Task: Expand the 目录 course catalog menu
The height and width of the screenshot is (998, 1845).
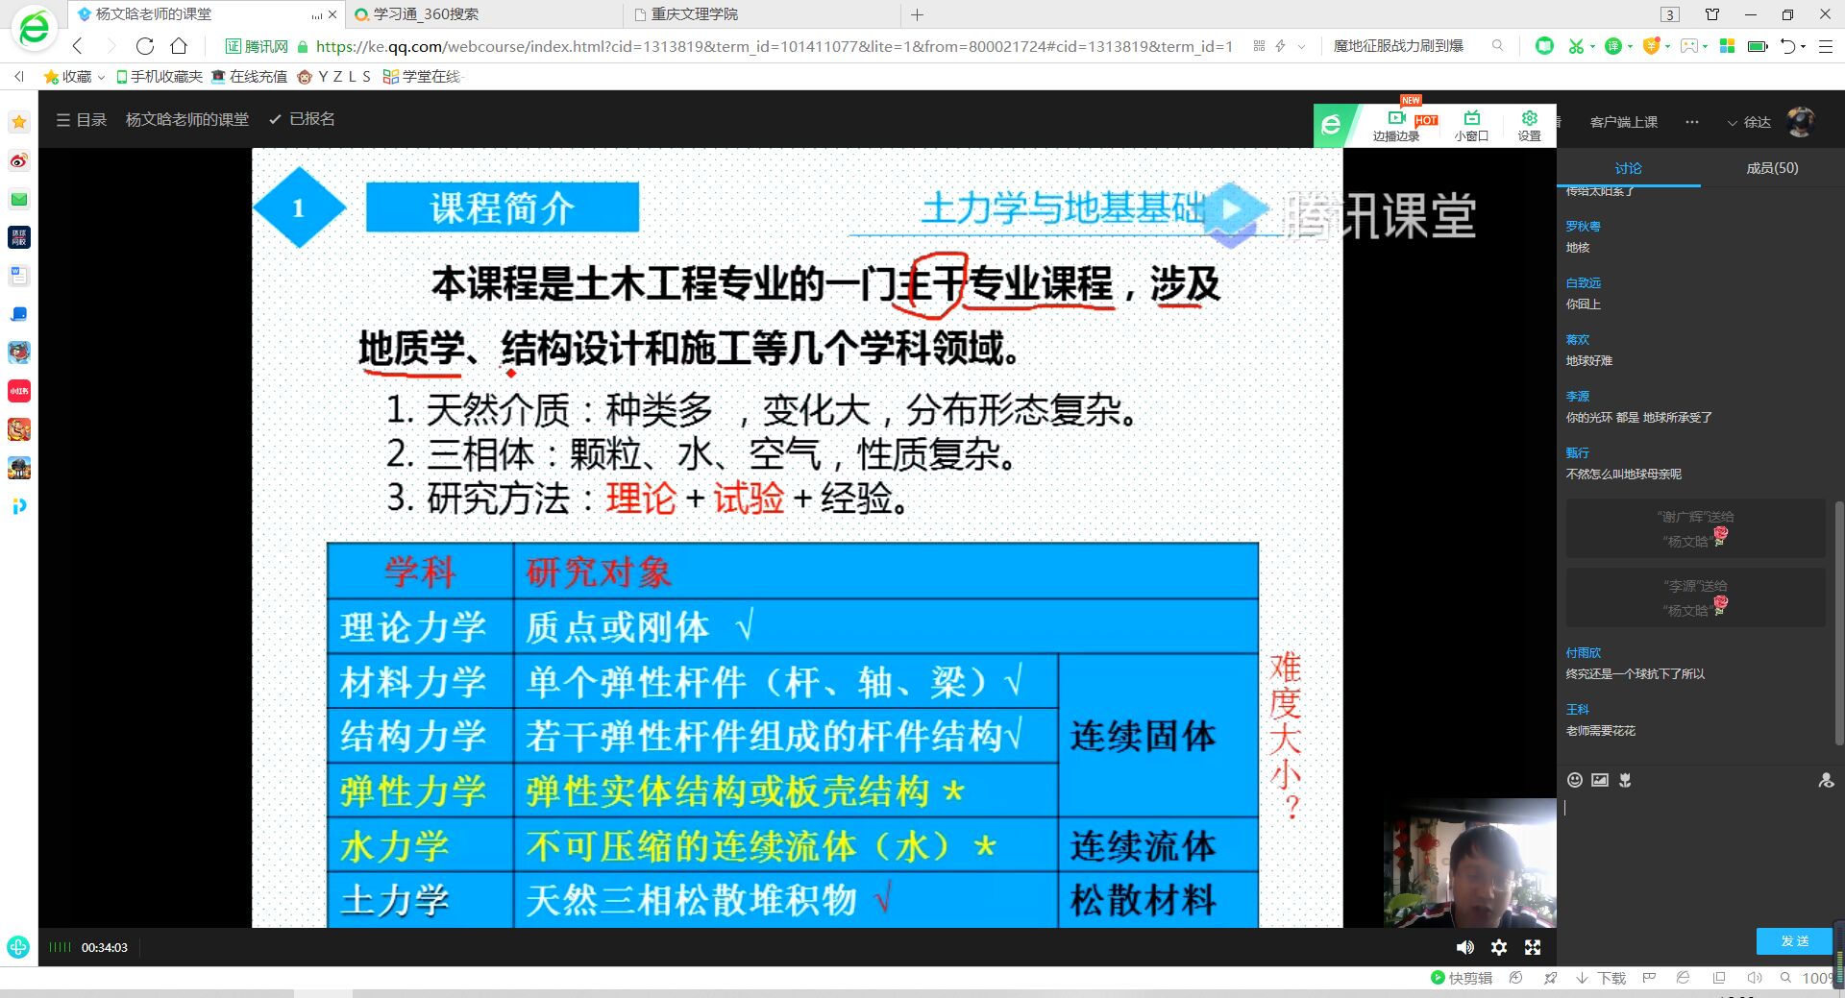Action: click(x=82, y=119)
